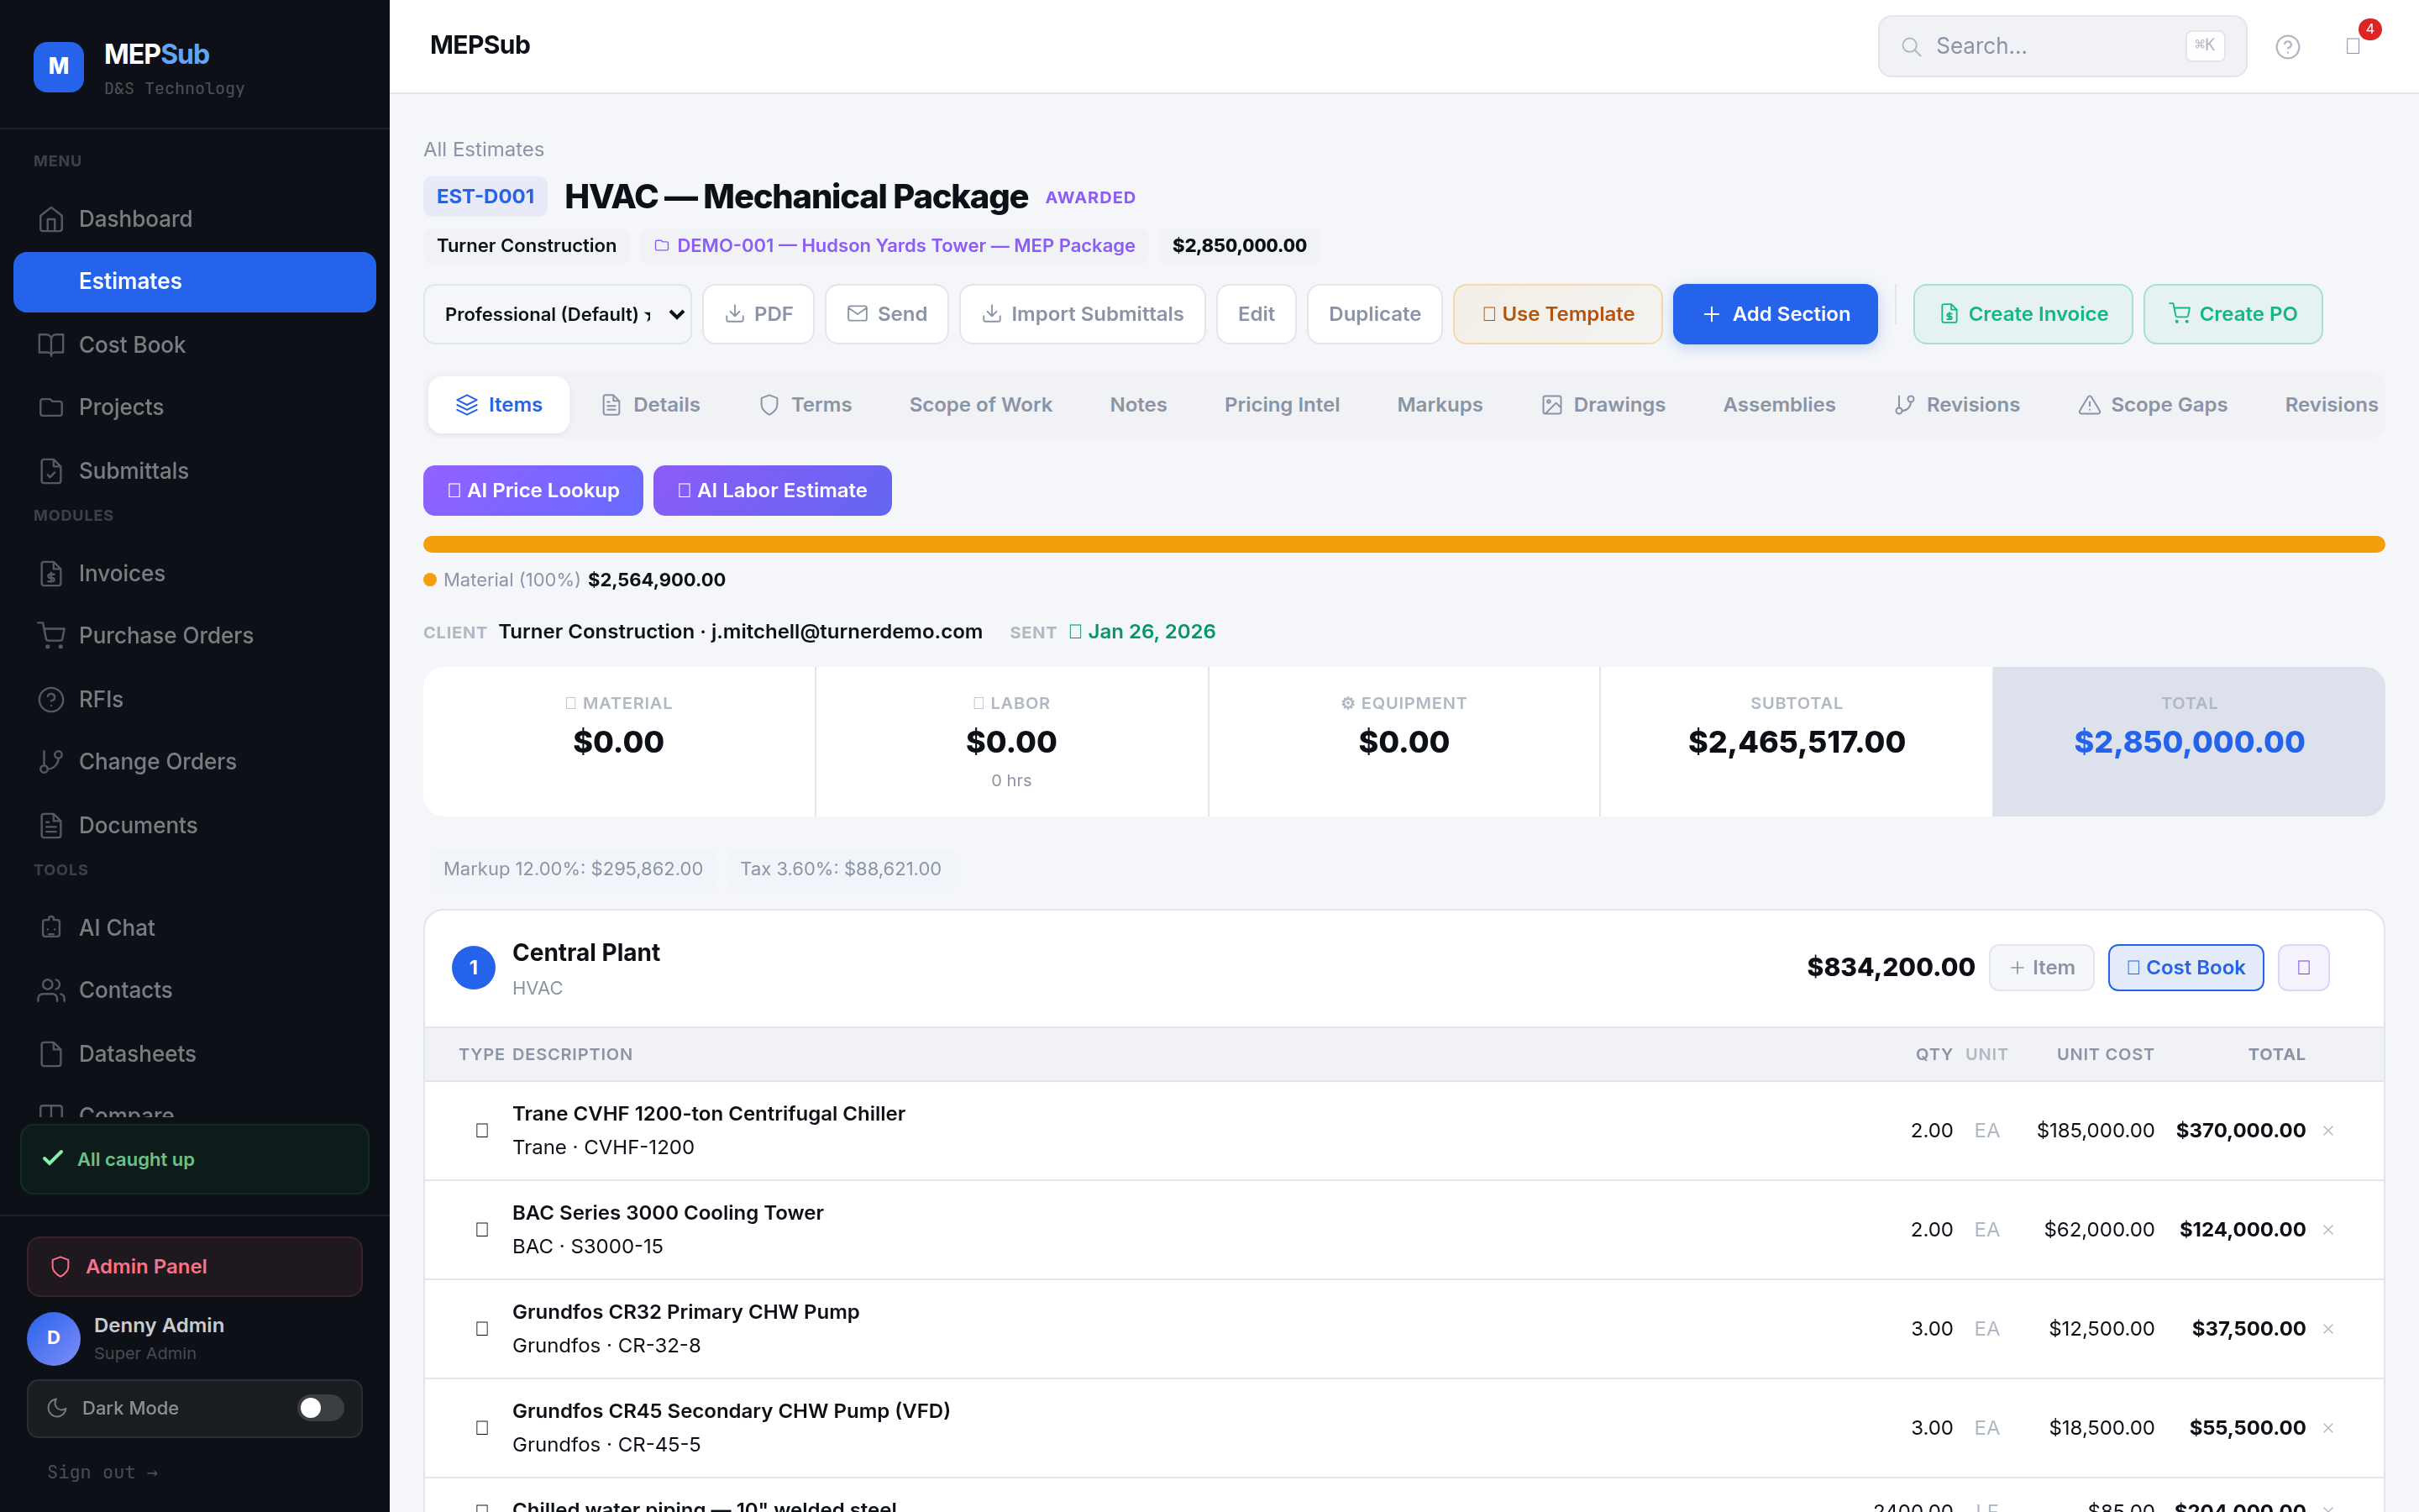Open the Submittals section
Viewport: 2419px width, 1512px height.
click(x=133, y=470)
